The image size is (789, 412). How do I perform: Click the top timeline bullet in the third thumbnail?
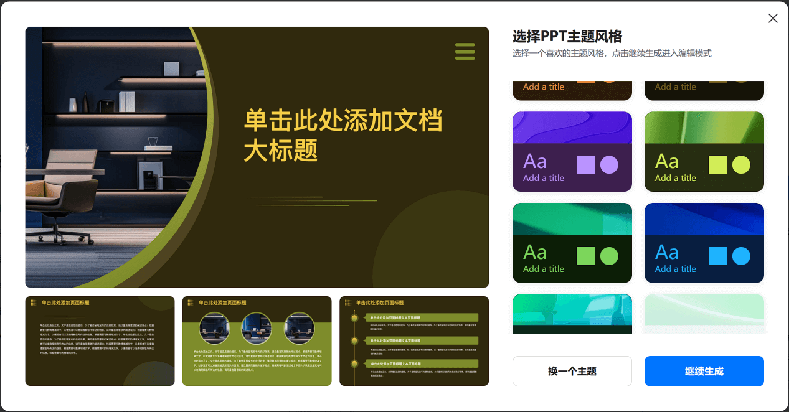coord(354,317)
